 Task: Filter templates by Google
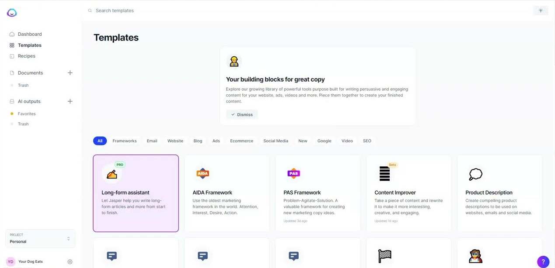(x=324, y=141)
